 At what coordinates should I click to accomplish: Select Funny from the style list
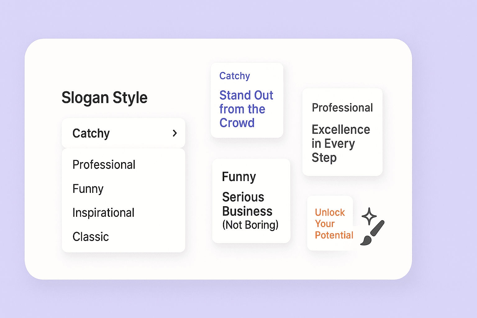[x=88, y=189]
